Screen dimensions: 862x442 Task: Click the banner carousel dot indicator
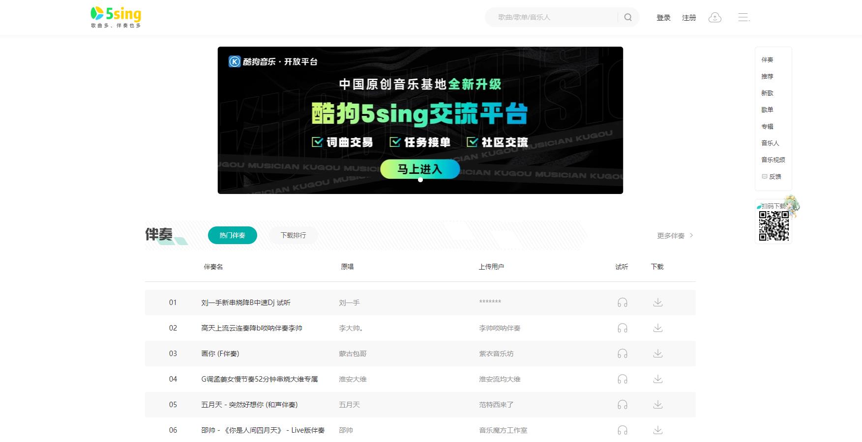[420, 180]
